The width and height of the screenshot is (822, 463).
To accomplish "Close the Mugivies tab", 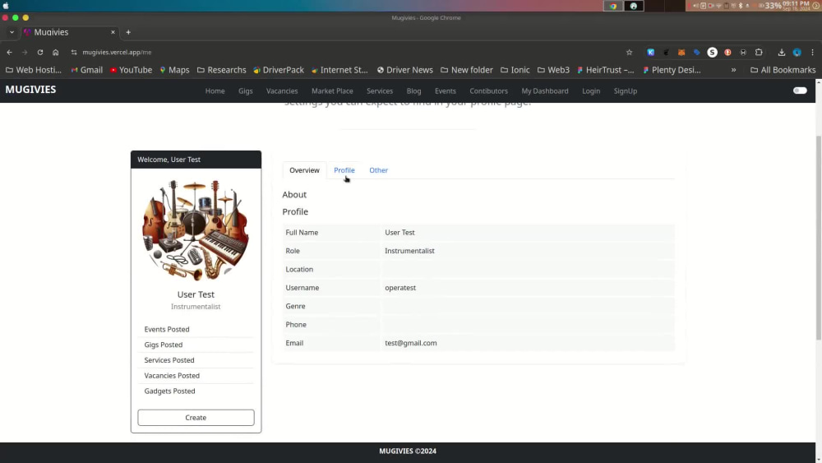I will [x=113, y=32].
